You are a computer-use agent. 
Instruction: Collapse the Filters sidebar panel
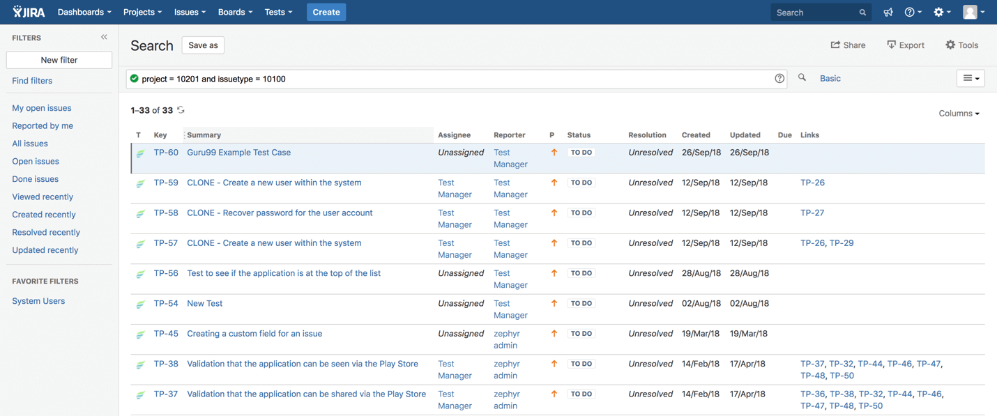(104, 37)
